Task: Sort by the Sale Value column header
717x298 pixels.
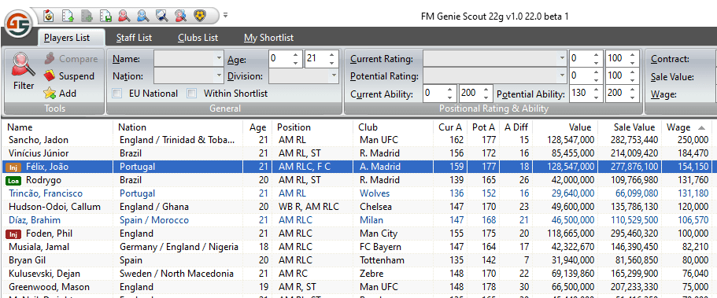Action: pos(630,127)
